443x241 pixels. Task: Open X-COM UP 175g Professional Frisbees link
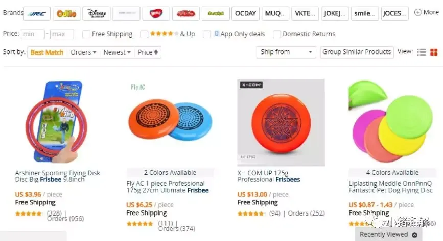(269, 176)
